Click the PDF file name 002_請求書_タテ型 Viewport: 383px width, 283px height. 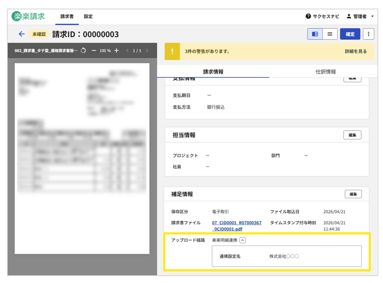click(46, 51)
